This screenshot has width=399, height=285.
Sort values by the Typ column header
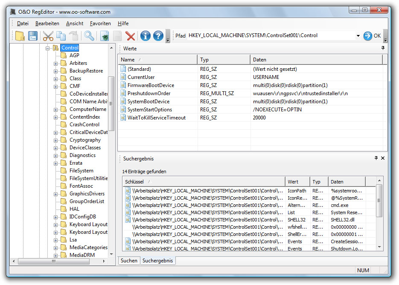click(224, 60)
